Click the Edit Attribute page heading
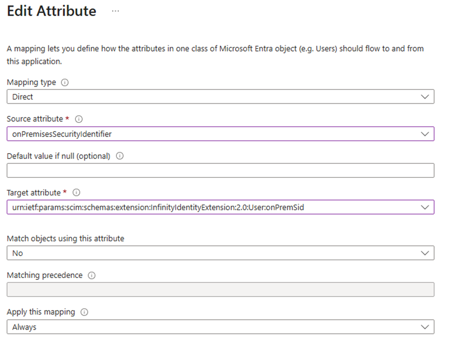The width and height of the screenshot is (454, 353). [x=51, y=11]
